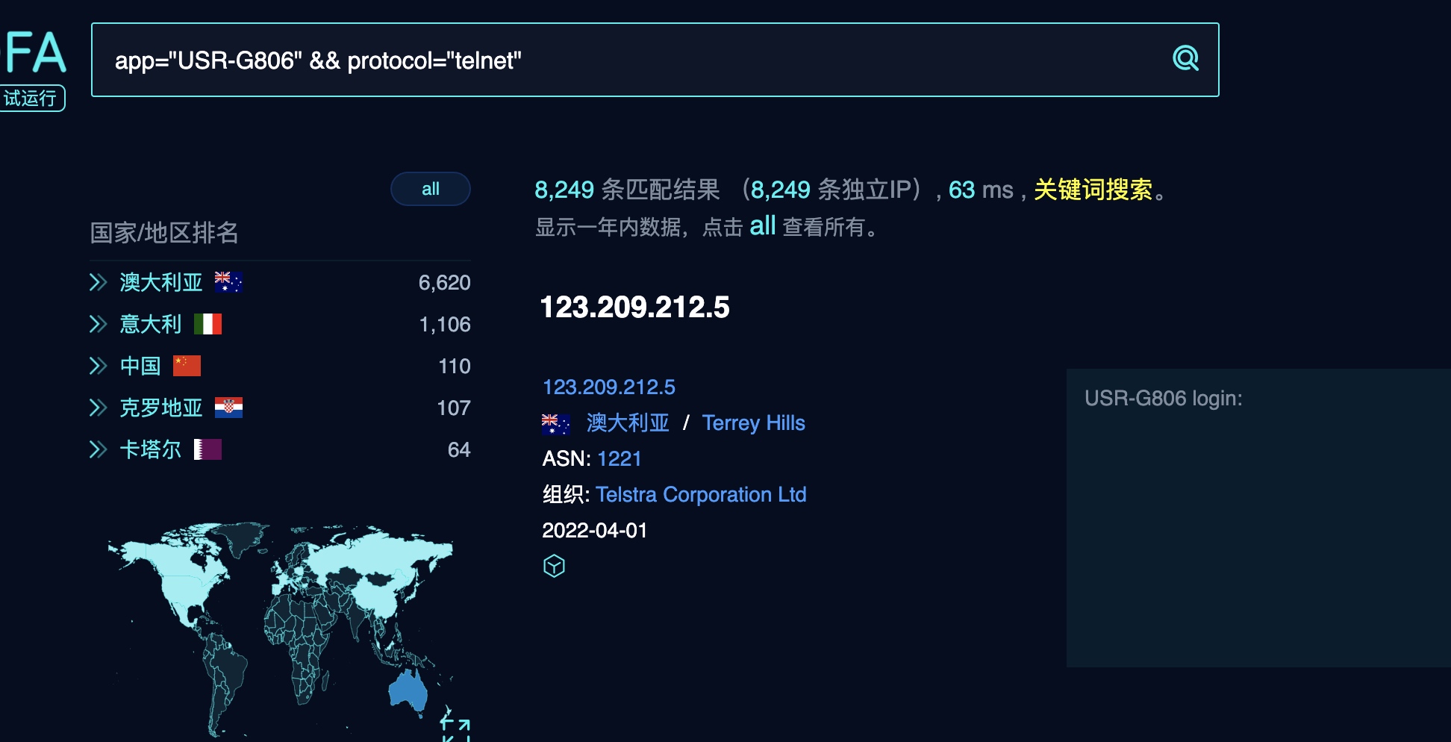Click the 关键词搜索 yellow link

click(x=1093, y=190)
